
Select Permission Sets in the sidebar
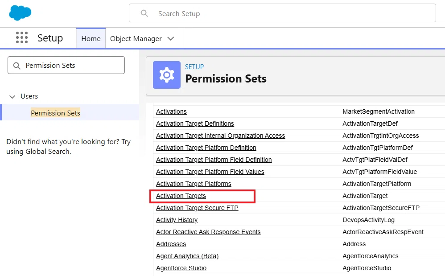coord(56,113)
